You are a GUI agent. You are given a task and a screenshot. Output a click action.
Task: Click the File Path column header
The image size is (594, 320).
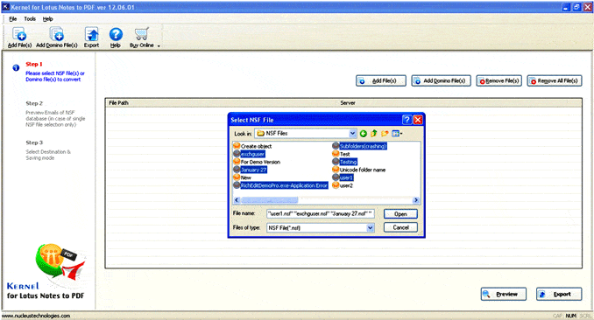tap(118, 103)
